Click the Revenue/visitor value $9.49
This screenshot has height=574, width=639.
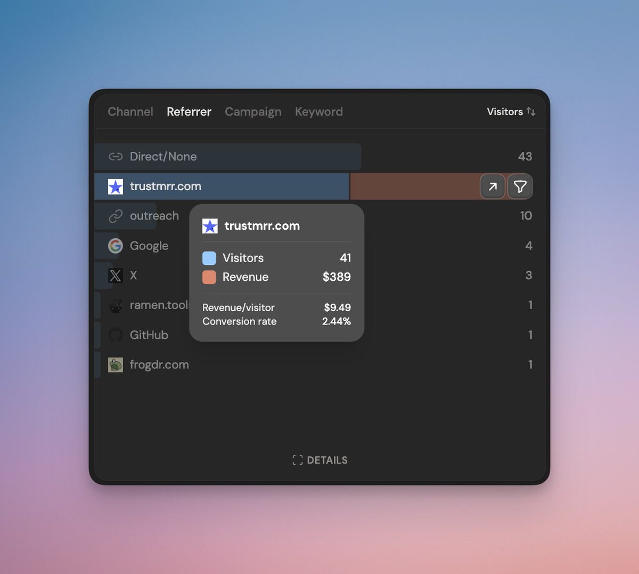pyautogui.click(x=338, y=308)
